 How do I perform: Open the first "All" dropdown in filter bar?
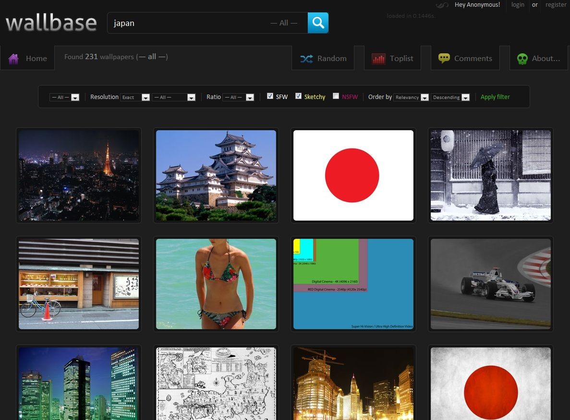(64, 97)
